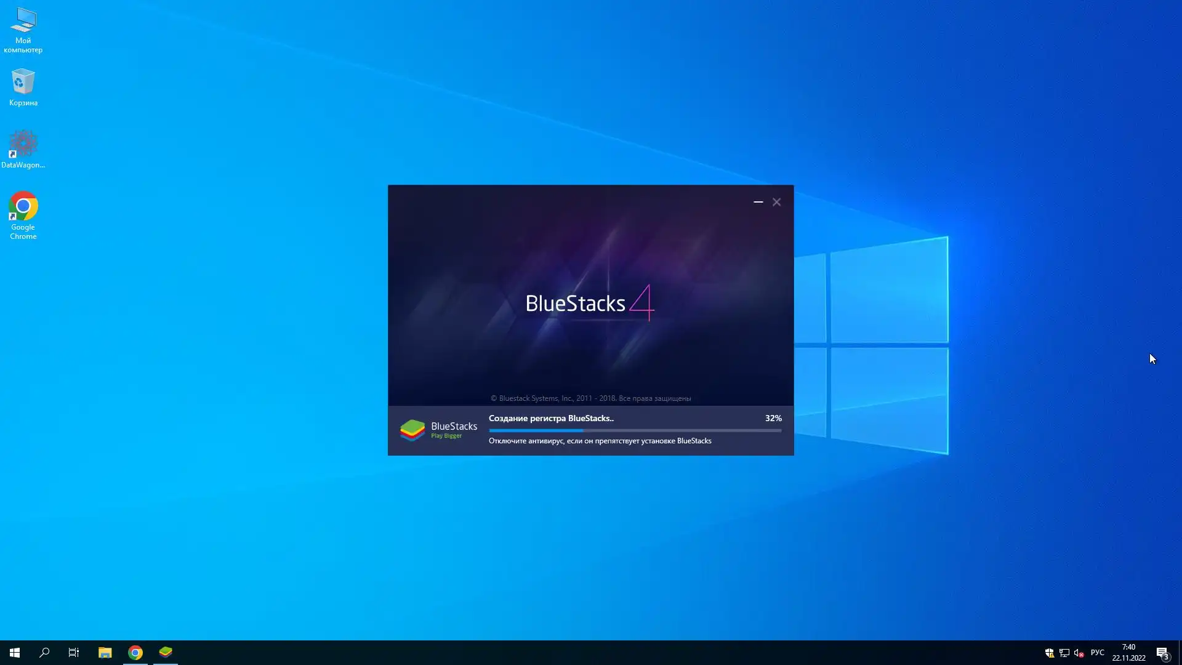This screenshot has height=665, width=1182.
Task: Open the Windows Start menu
Action: tap(15, 652)
